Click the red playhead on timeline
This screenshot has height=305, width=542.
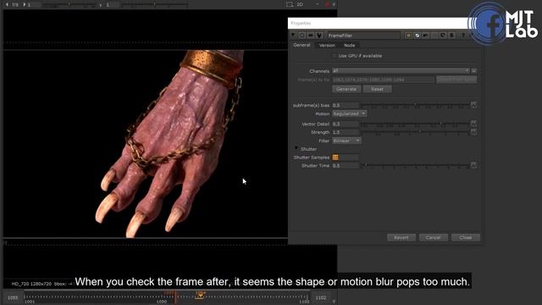(175, 297)
